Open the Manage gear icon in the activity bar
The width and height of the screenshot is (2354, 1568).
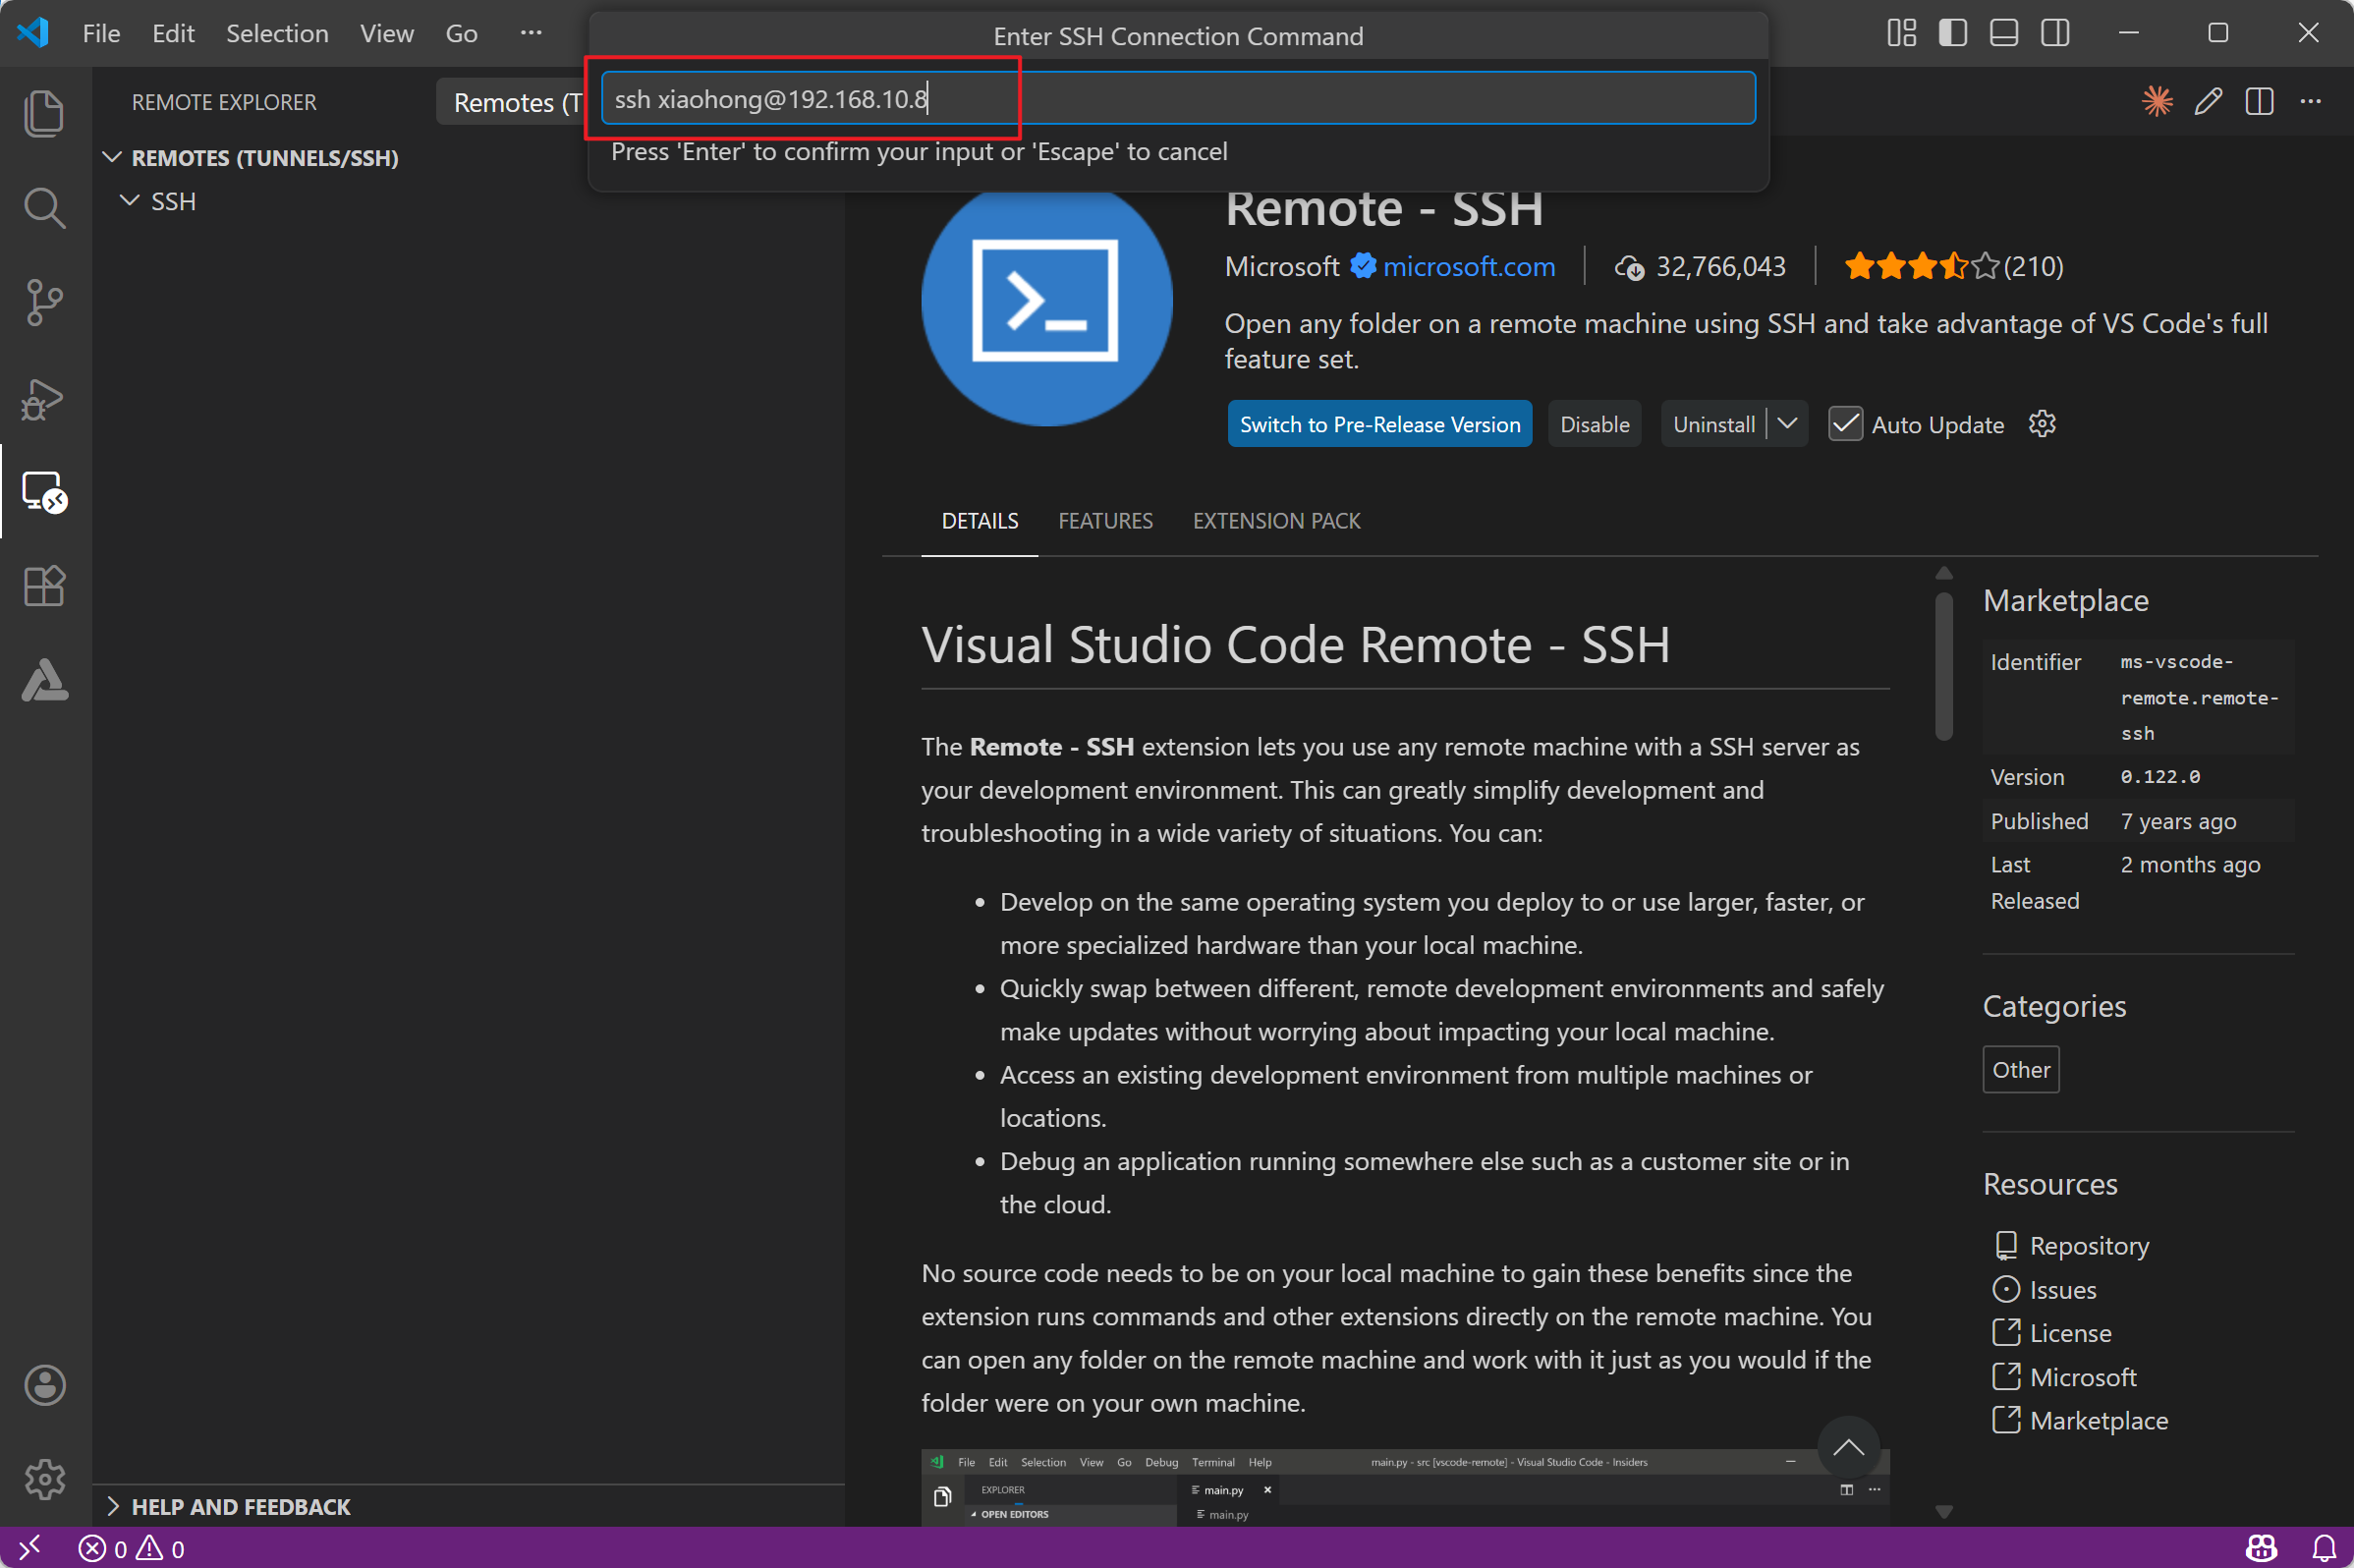point(44,1479)
